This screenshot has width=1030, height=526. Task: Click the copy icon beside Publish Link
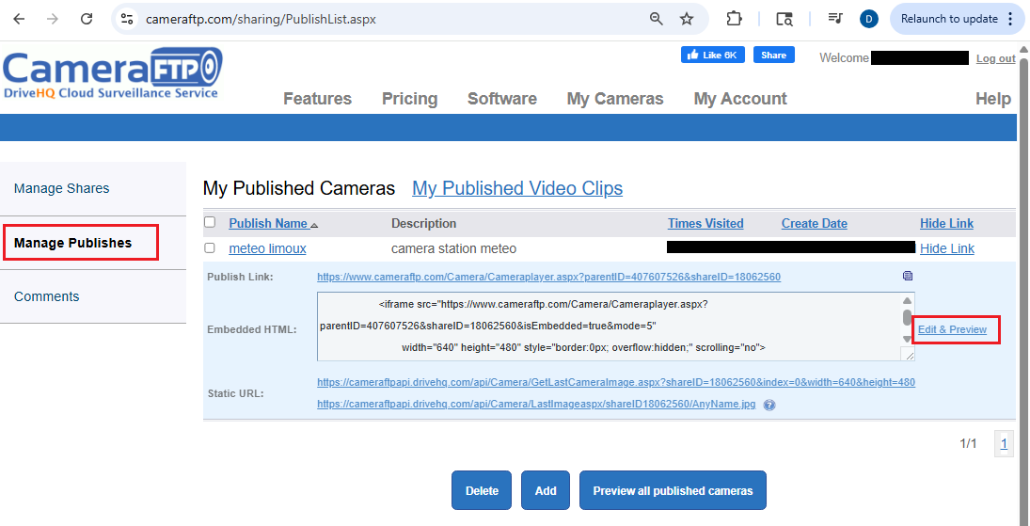[x=907, y=277]
